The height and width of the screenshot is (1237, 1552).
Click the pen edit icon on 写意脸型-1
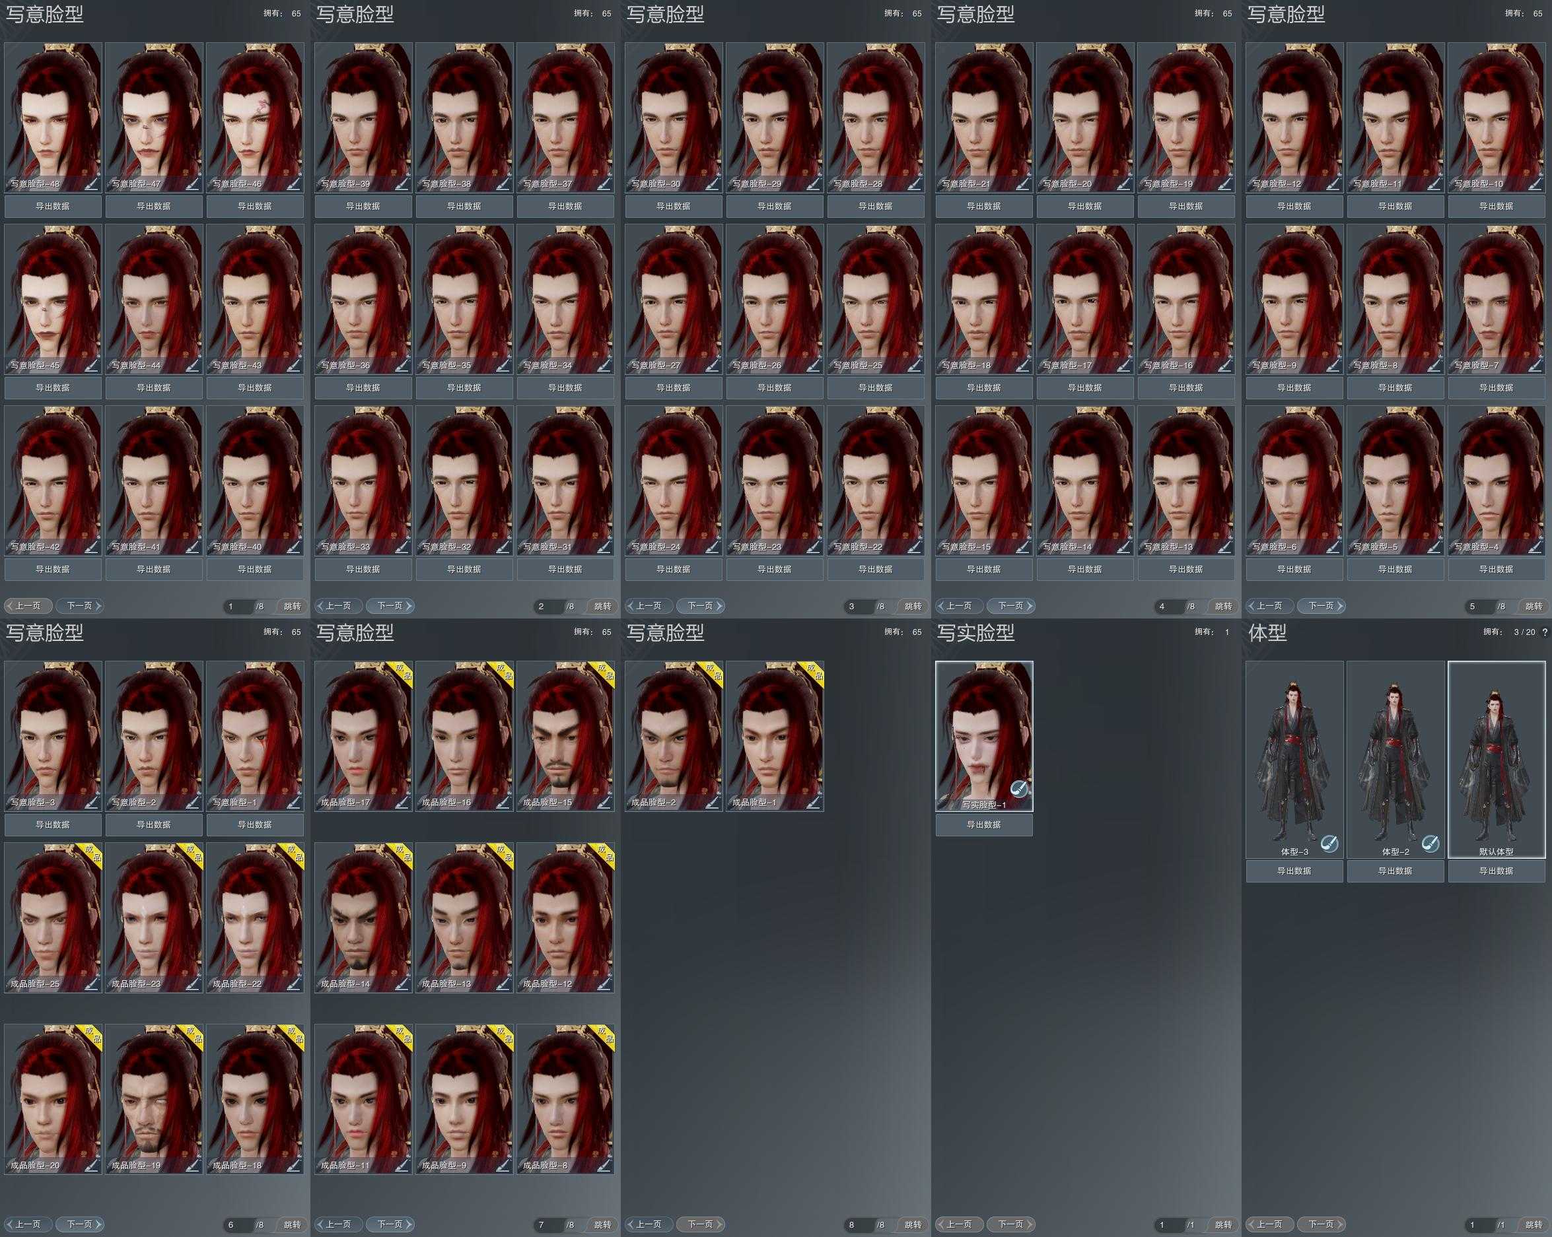click(294, 803)
